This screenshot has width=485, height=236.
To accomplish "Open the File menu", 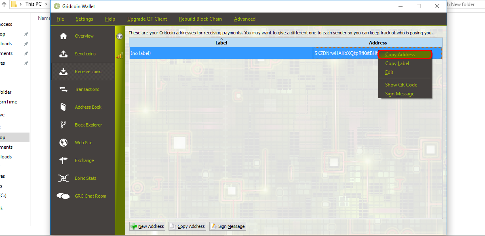I will pyautogui.click(x=60, y=19).
